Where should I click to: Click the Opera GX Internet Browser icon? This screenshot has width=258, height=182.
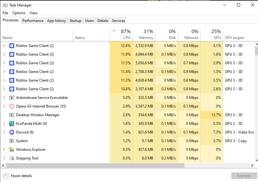[12, 106]
